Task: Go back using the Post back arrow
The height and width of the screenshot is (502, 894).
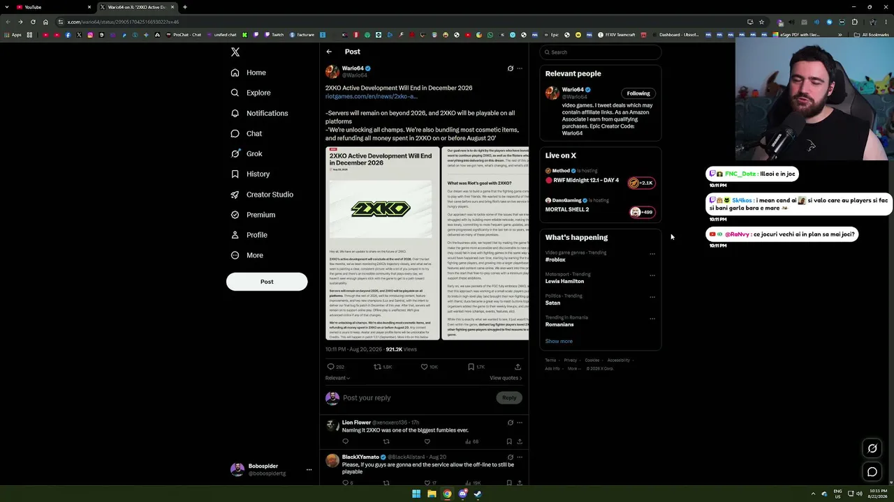Action: tap(329, 52)
